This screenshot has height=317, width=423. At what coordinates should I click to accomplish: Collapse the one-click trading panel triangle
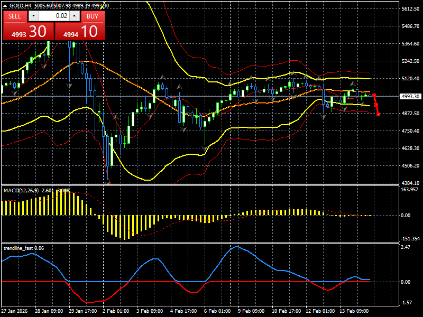pos(5,6)
